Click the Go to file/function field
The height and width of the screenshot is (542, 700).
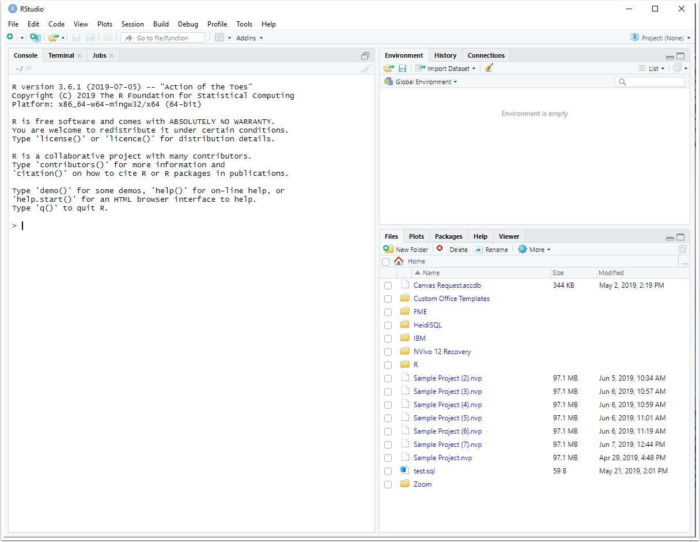click(162, 38)
